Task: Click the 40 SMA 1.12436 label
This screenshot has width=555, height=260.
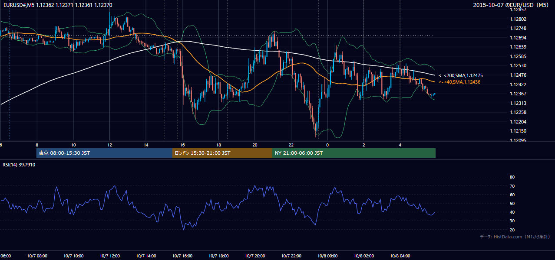Action: [459, 82]
